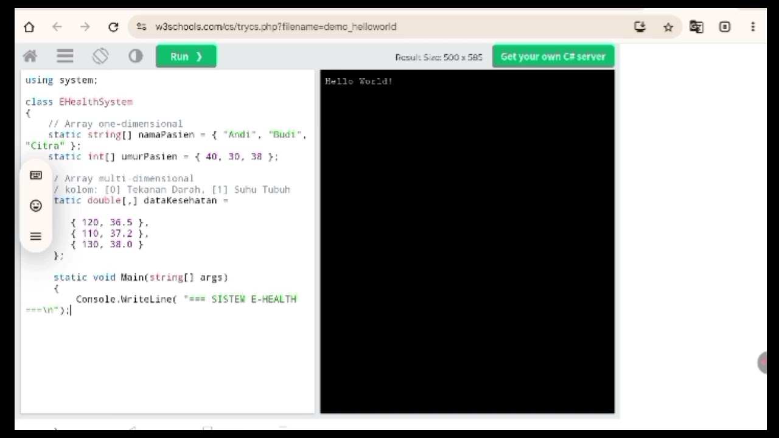779x438 pixels.
Task: Navigate forward in browser history
Action: (x=85, y=27)
